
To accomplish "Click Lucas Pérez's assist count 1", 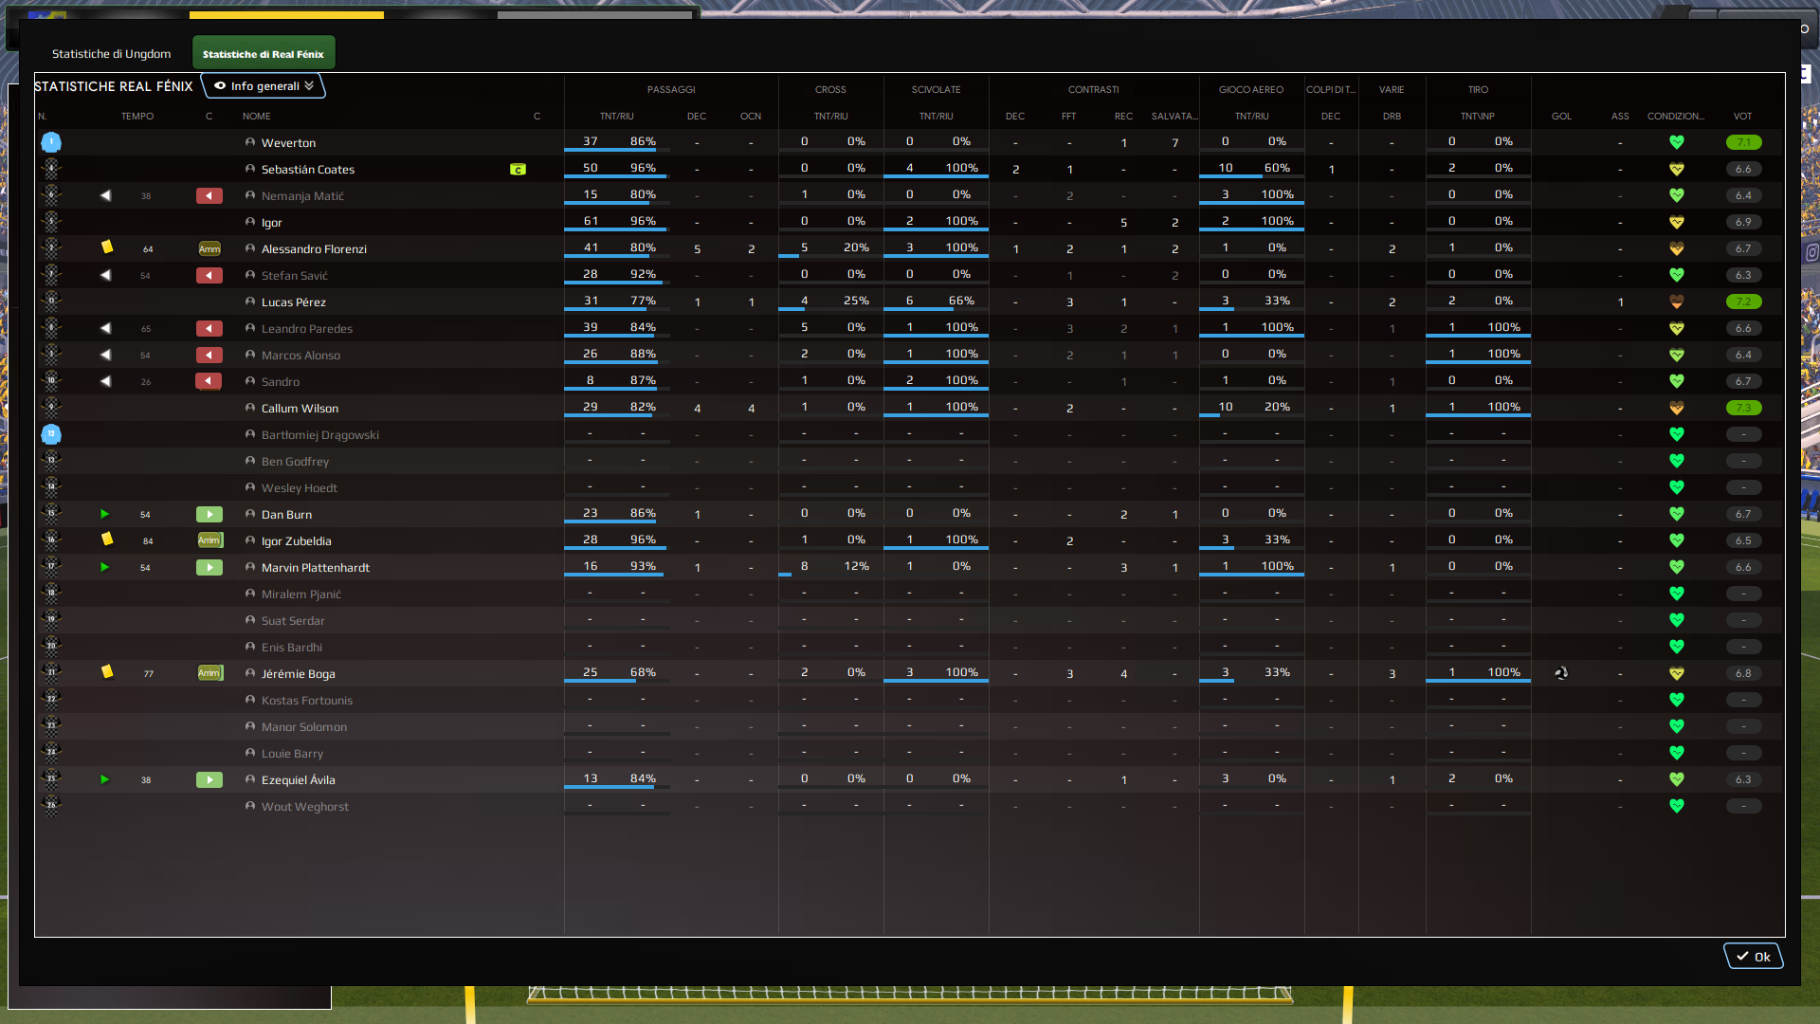I will pyautogui.click(x=1620, y=302).
